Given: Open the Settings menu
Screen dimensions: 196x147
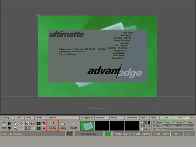Looking at the screenshot, I should click(x=8, y=118).
